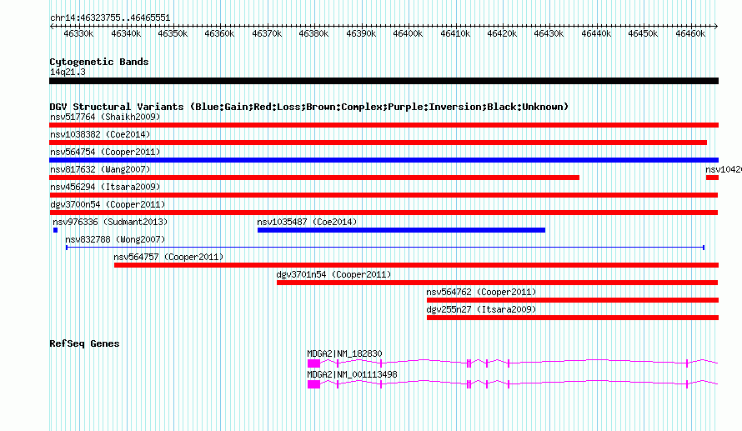
Task: Open variant nsv976336 (Sudmant2013) label
Action: (110, 222)
